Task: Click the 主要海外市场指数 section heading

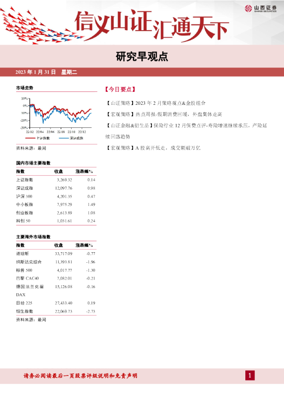Action: pos(33,237)
